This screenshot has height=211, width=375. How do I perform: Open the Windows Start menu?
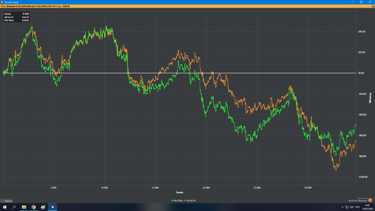pos(4,207)
